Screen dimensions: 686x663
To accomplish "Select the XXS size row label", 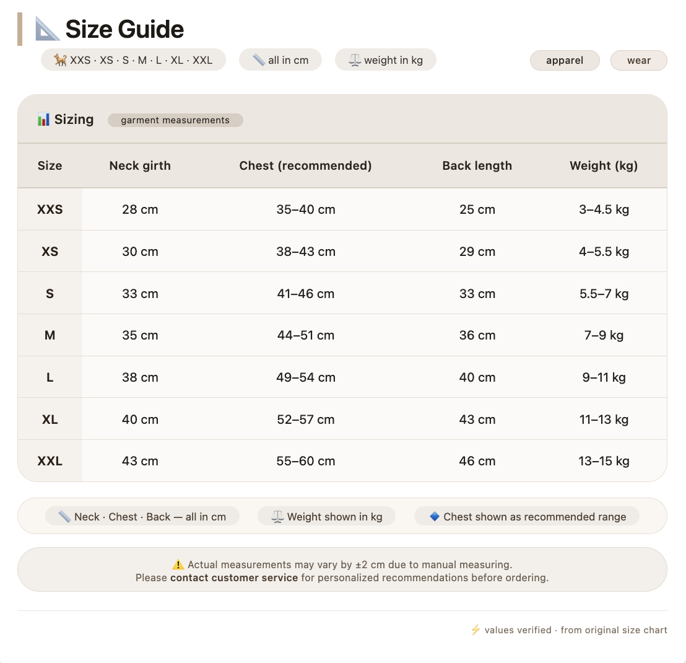I will coord(50,209).
